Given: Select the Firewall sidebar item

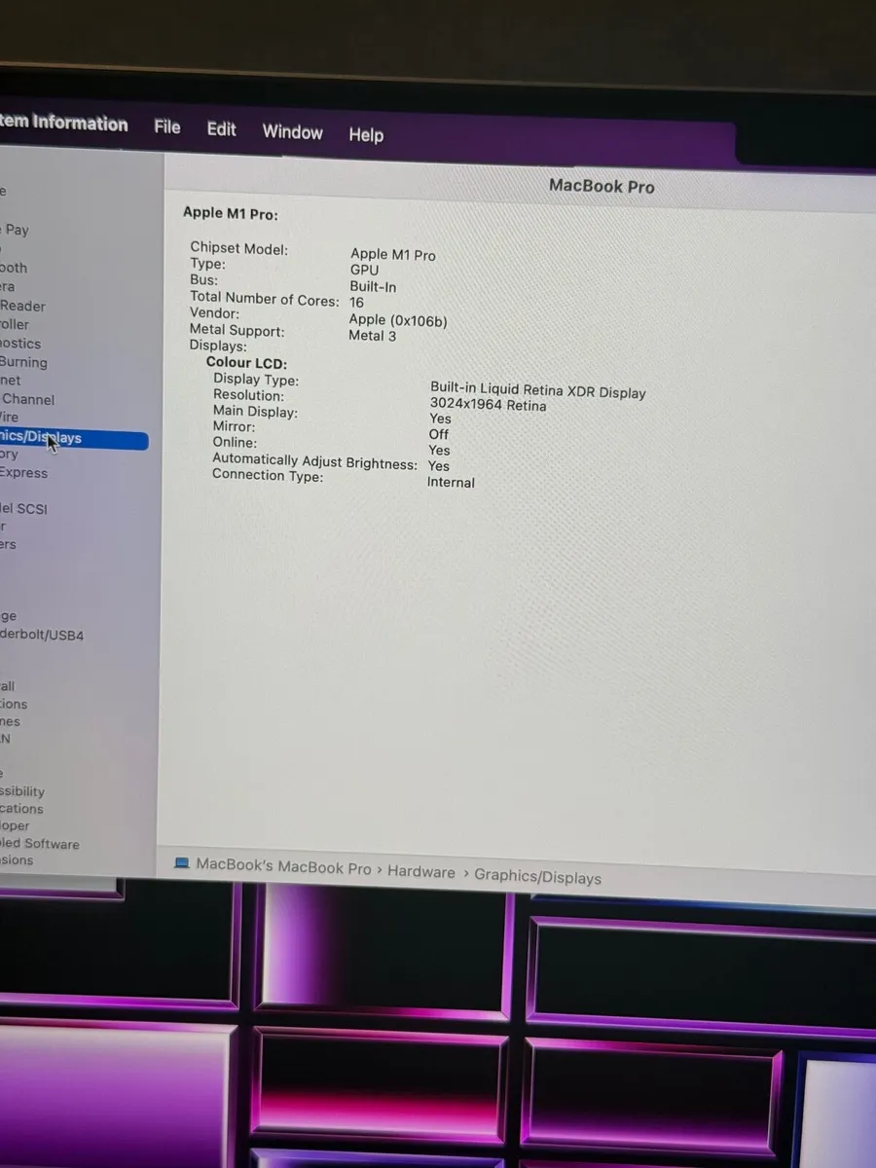Looking at the screenshot, I should pos(8,686).
